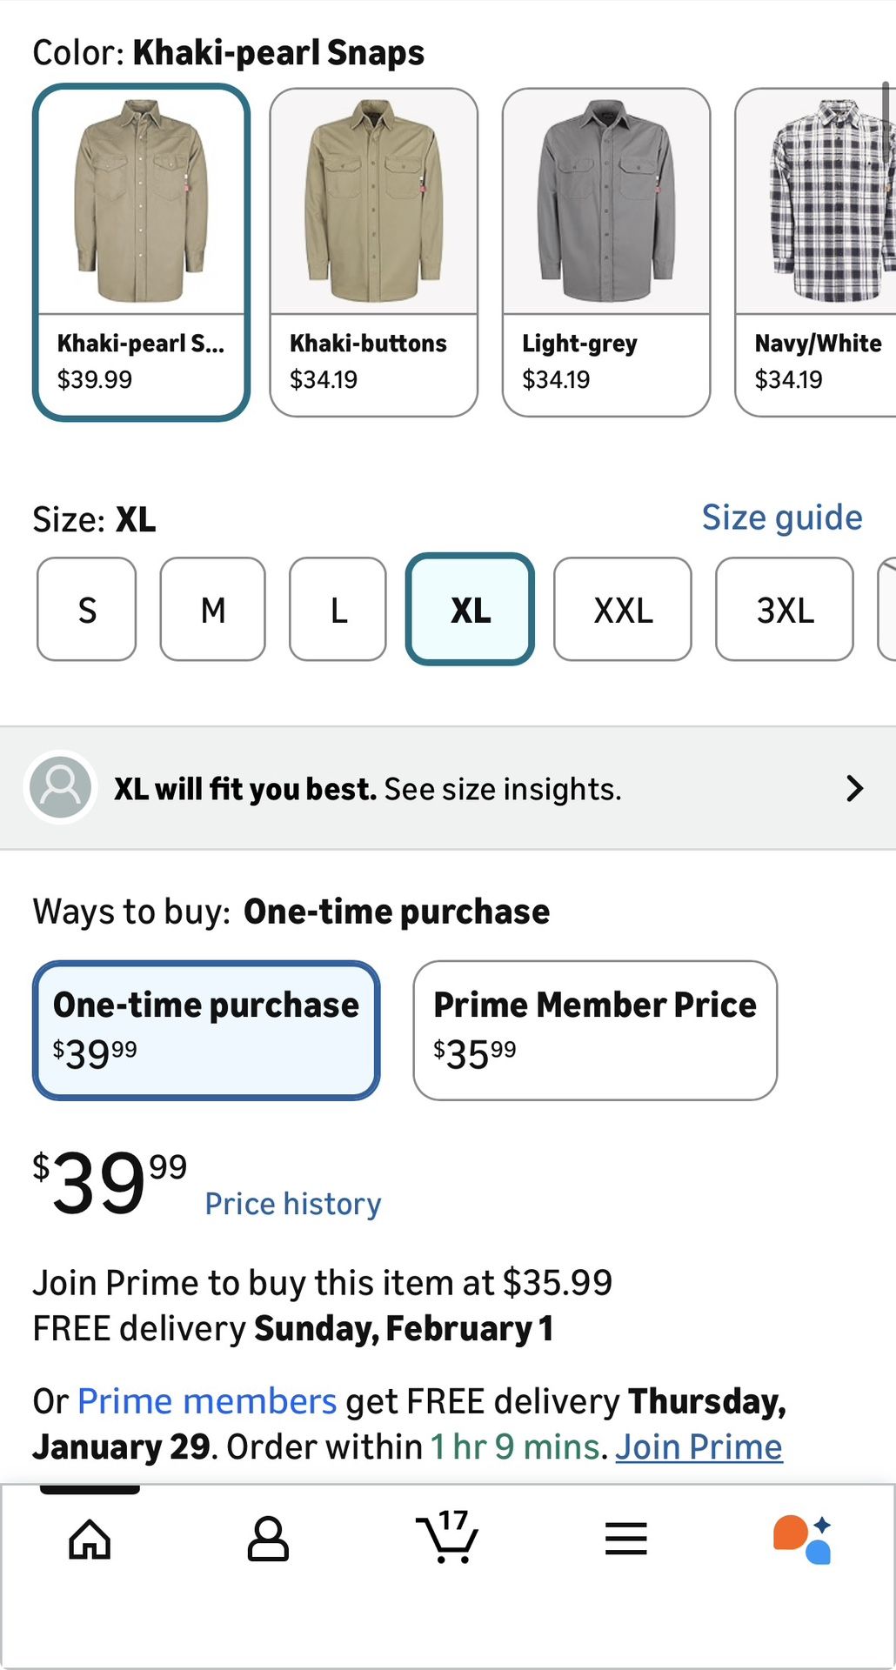Open the Prime members link

point(207,1401)
